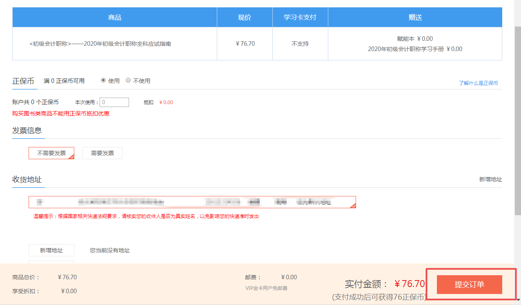Choose the 需要发票 option
The height and width of the screenshot is (305, 521).
(102, 153)
